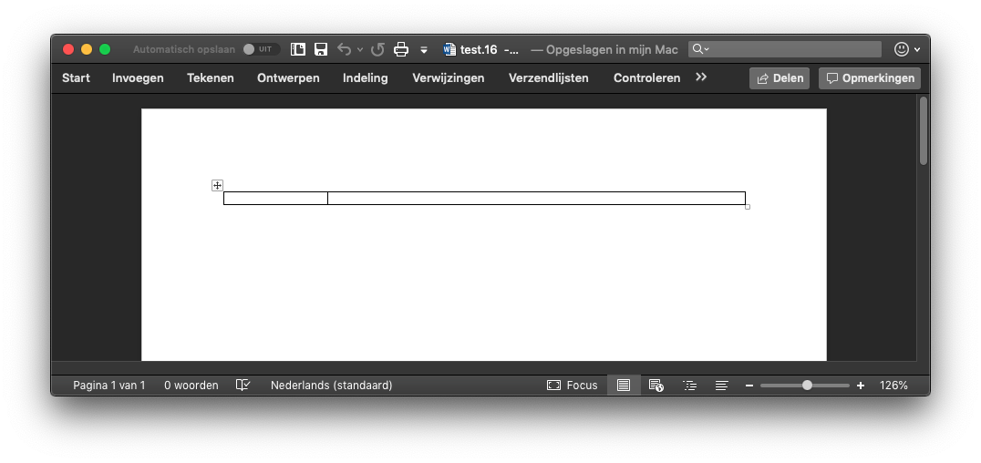The image size is (981, 463).
Task: Switch to the Invoegen tab
Action: tap(138, 78)
